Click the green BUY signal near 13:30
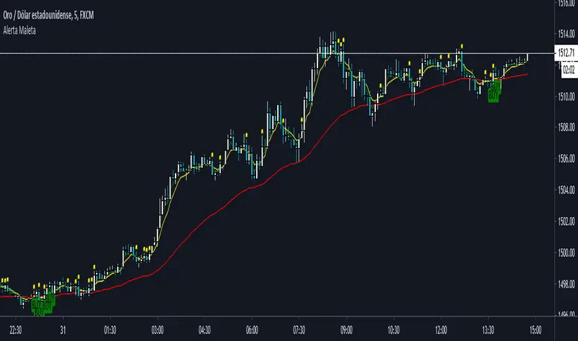The width and height of the screenshot is (578, 341). point(494,94)
